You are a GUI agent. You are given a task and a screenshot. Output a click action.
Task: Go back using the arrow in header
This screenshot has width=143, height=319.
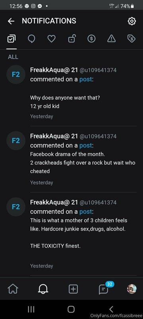[x=11, y=21]
